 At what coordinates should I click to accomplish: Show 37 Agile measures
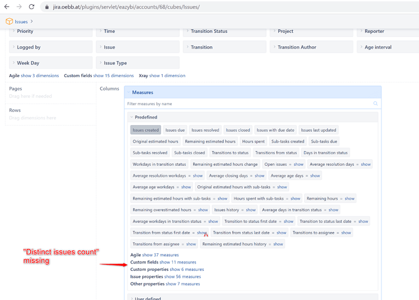(x=160, y=255)
